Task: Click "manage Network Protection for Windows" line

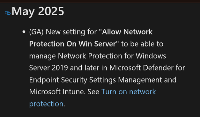Action: click(x=98, y=56)
